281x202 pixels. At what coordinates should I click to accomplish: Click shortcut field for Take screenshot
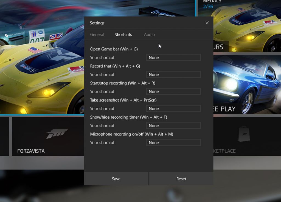click(173, 109)
